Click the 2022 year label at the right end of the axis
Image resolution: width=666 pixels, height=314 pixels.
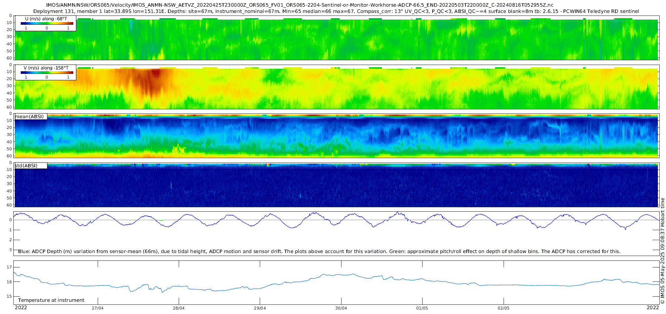pos(653,308)
